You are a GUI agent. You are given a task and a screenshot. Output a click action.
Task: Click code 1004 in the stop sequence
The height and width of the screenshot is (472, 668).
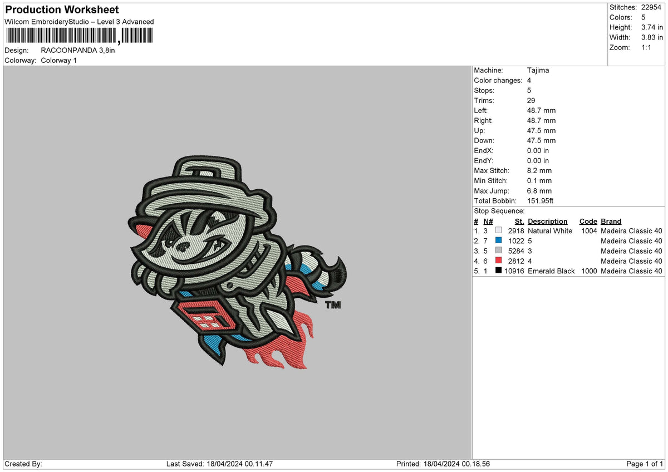click(x=589, y=230)
